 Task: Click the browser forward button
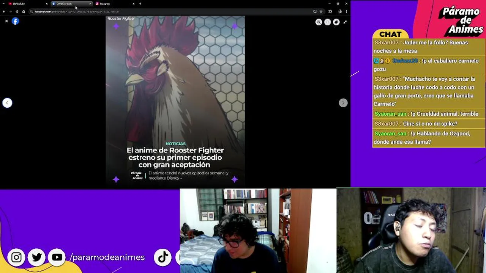tap(11, 11)
